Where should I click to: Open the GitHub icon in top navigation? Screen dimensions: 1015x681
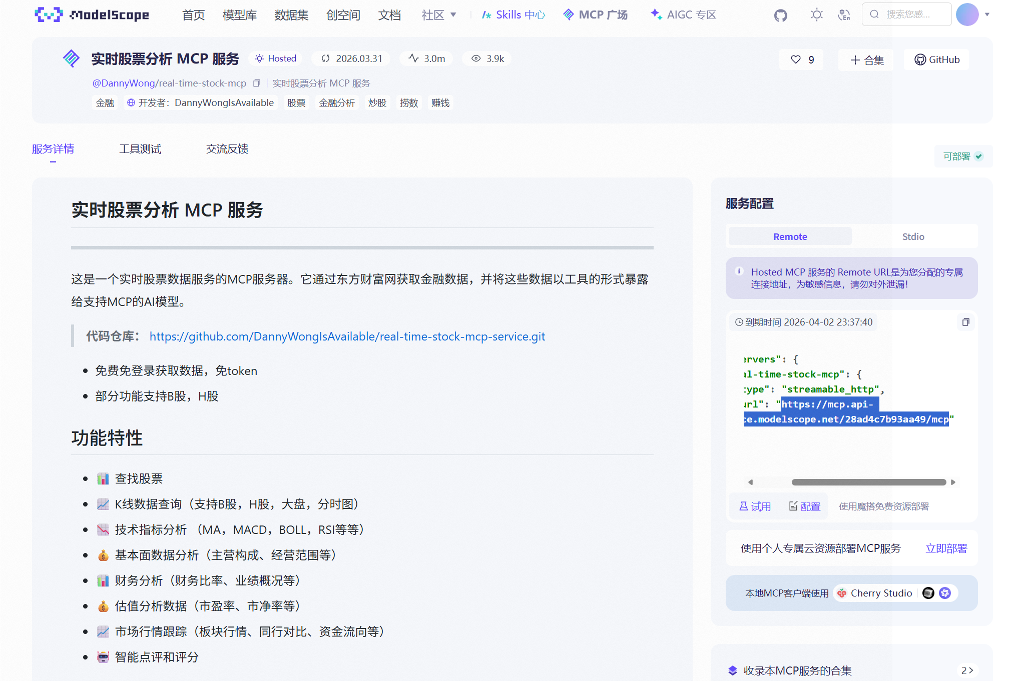(780, 15)
